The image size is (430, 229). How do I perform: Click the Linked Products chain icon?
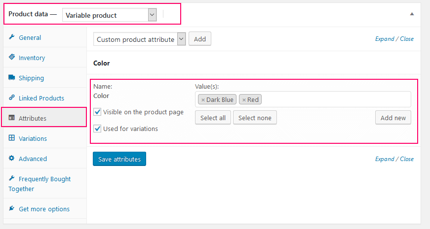point(11,98)
